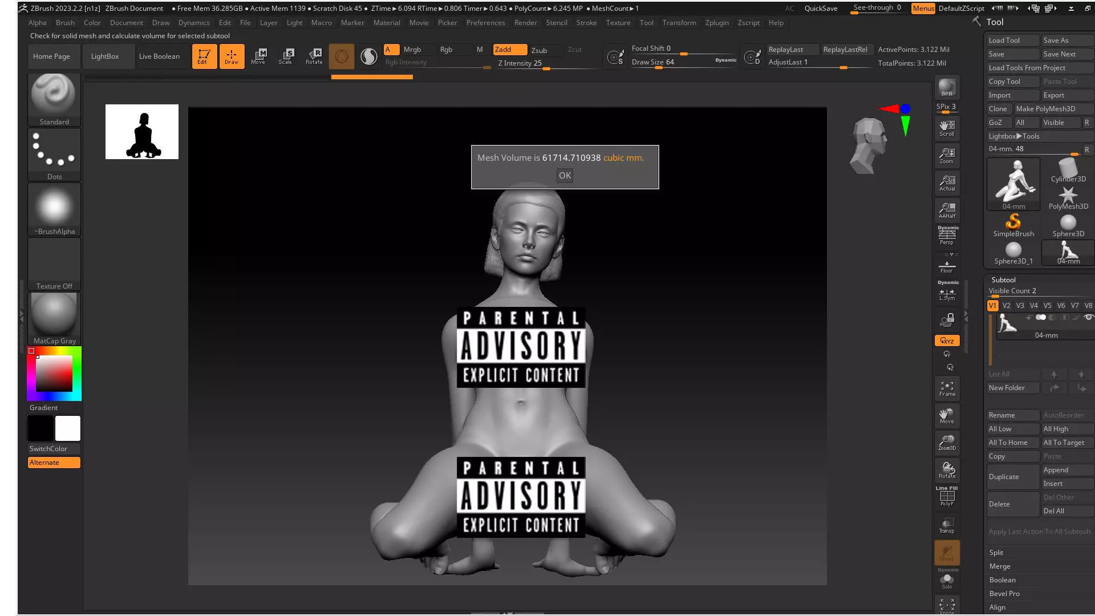The image size is (1095, 616).
Task: Click the Frame mesh icon
Action: click(x=947, y=388)
